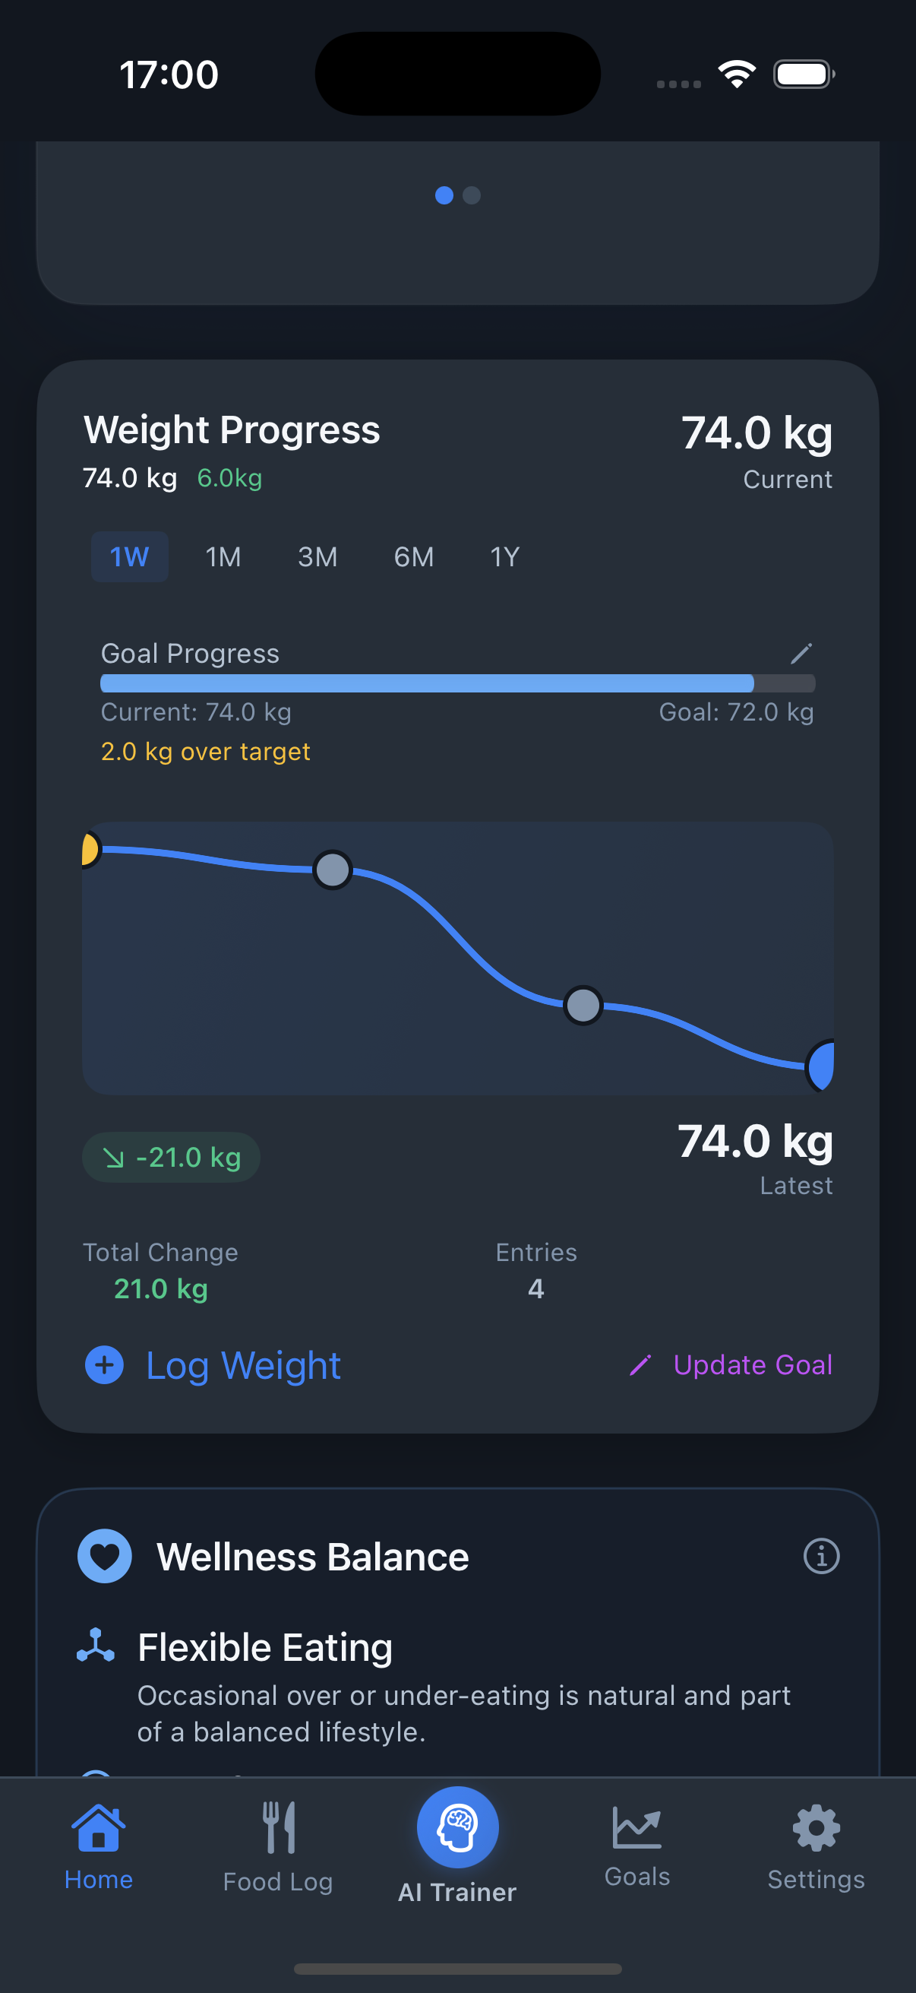
Task: Tap the plus icon beside Log Weight
Action: tap(104, 1365)
